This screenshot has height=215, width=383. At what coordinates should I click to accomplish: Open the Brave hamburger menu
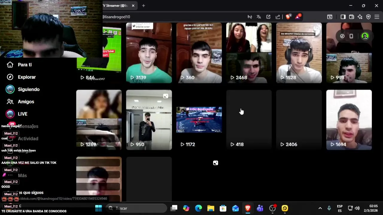[377, 17]
